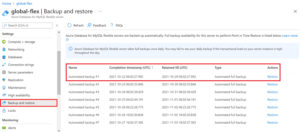Viewport: 301px width, 132px height.
Task: Open FAQs from the toolbar
Action: click(116, 25)
